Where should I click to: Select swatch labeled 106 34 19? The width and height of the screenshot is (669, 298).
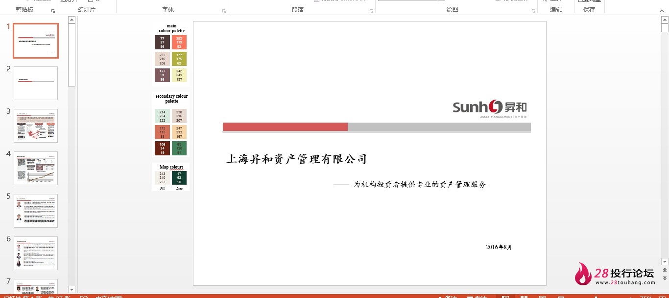click(162, 149)
